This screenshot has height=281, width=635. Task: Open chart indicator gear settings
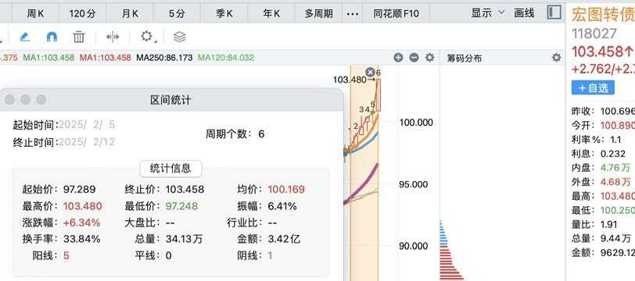(x=429, y=58)
